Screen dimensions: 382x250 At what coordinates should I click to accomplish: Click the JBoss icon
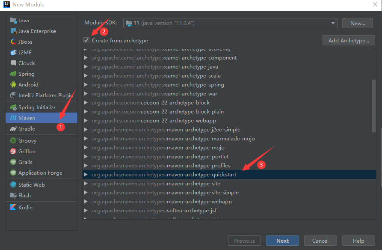click(x=13, y=42)
